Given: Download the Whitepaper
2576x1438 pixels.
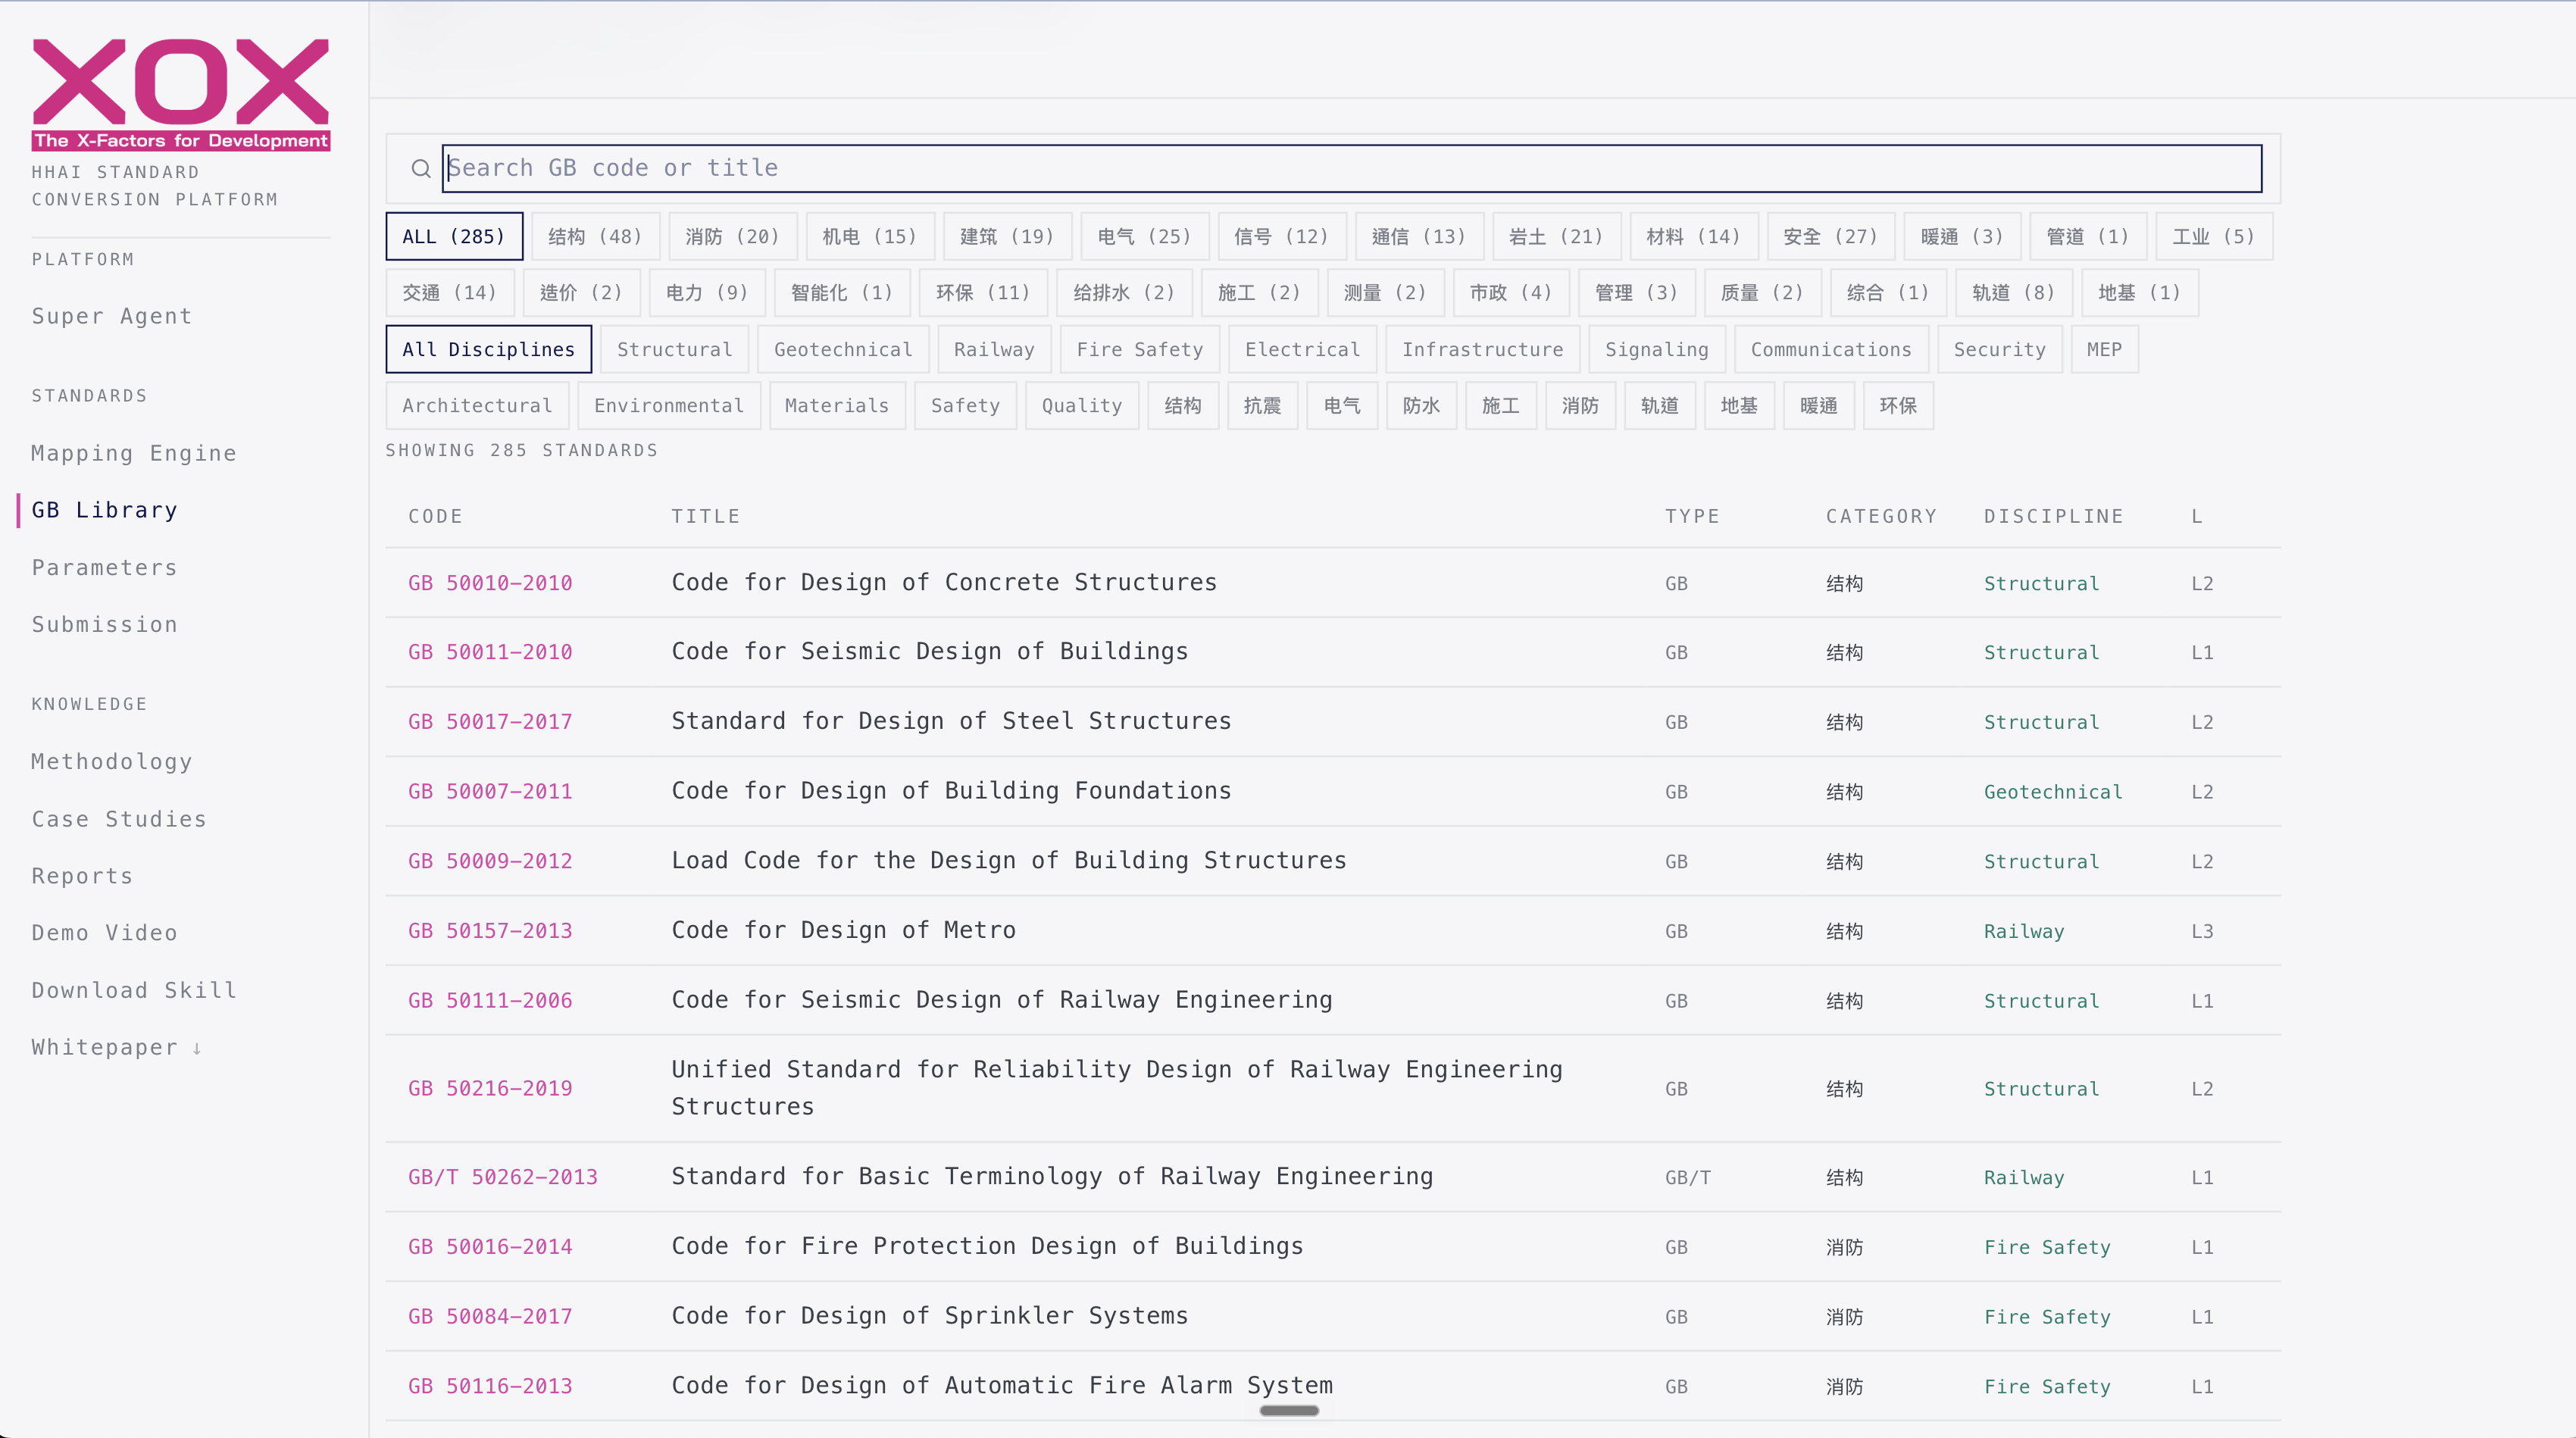Looking at the screenshot, I should (x=117, y=1047).
